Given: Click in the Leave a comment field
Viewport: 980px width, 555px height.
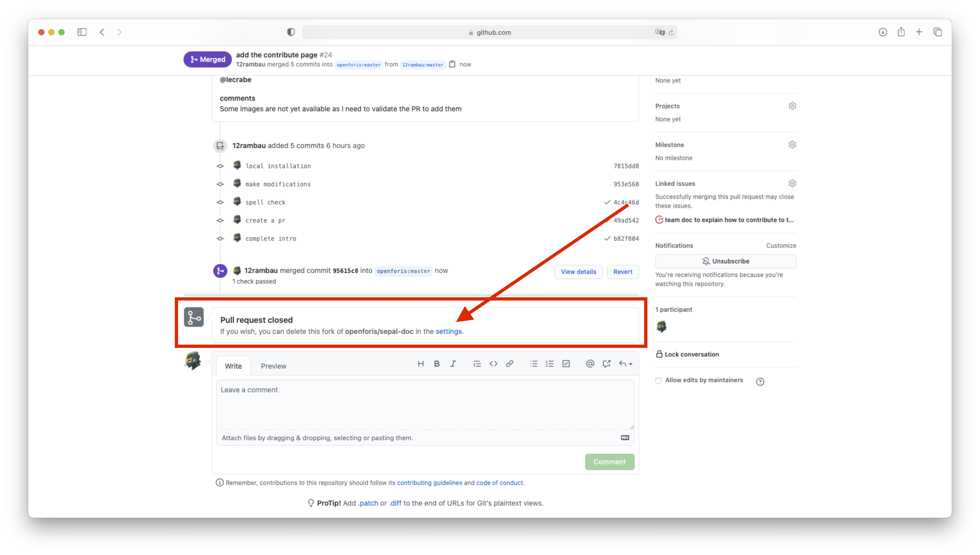Looking at the screenshot, I should coord(425,404).
